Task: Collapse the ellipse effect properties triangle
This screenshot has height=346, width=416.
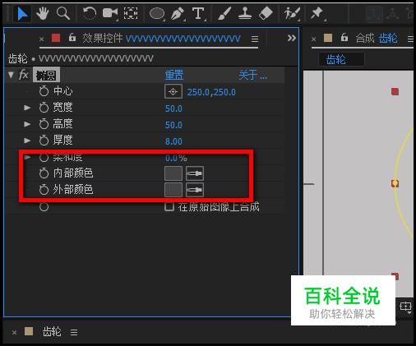Action: coord(11,75)
